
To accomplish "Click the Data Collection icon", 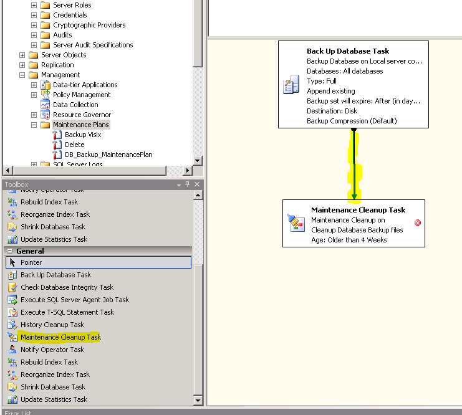I will pos(46,105).
